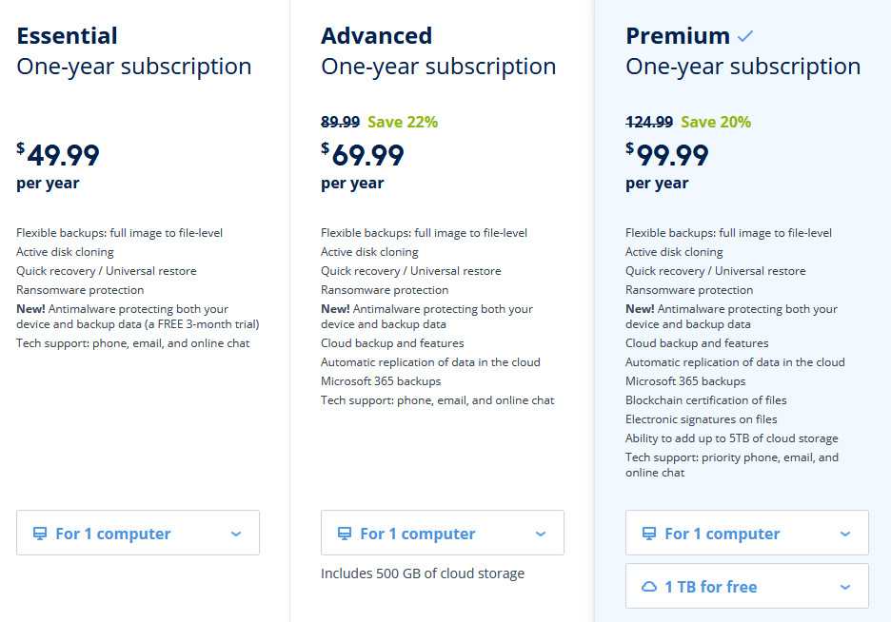Expand Premium plan's computer count chevron

pos(845,534)
